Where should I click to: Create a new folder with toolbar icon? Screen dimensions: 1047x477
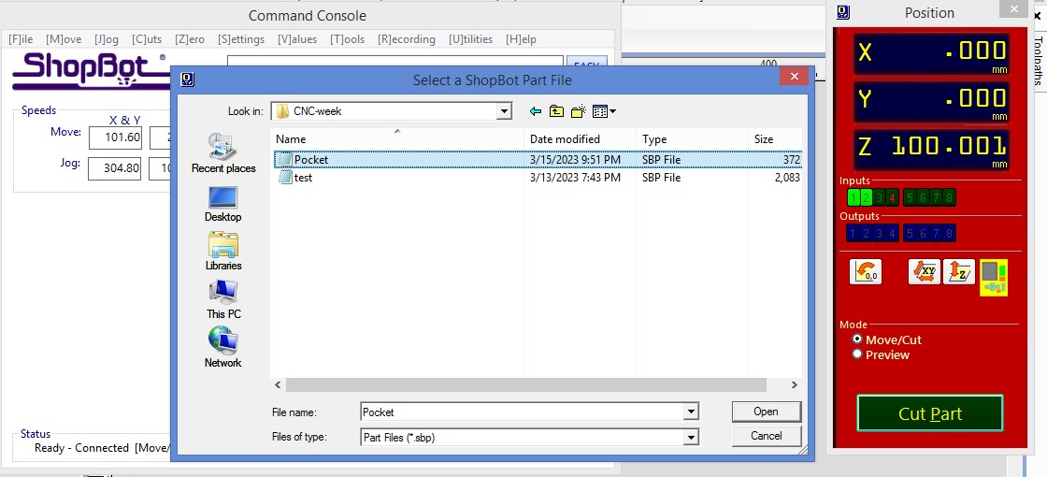[x=579, y=111]
